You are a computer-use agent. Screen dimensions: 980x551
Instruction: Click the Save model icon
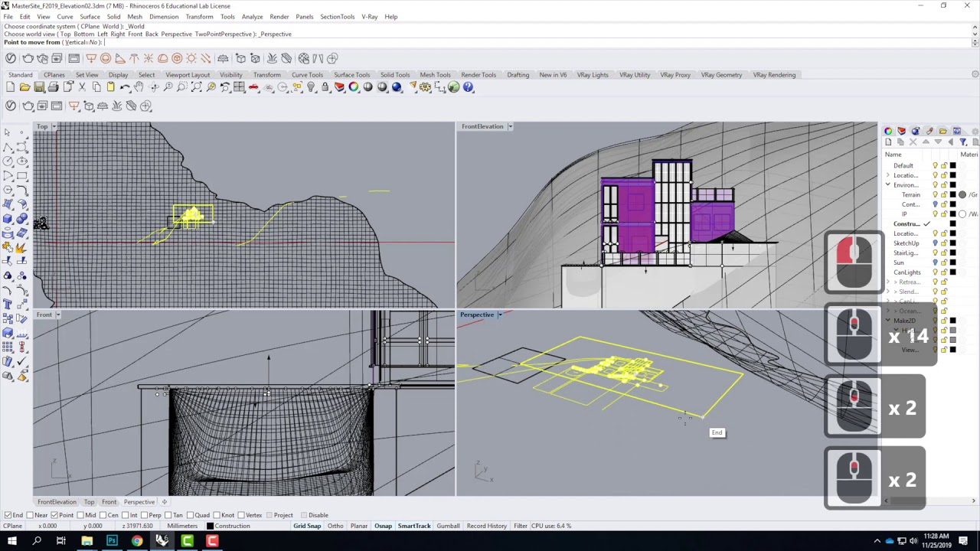click(x=39, y=86)
